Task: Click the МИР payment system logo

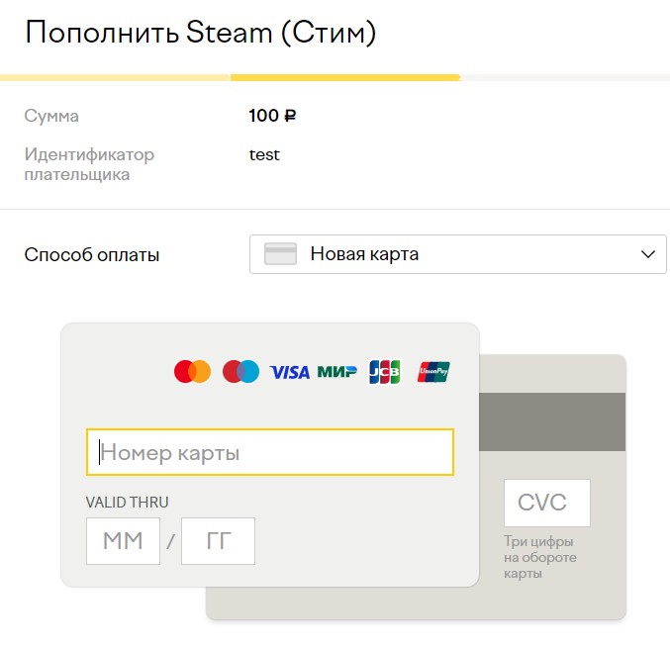Action: pos(337,372)
